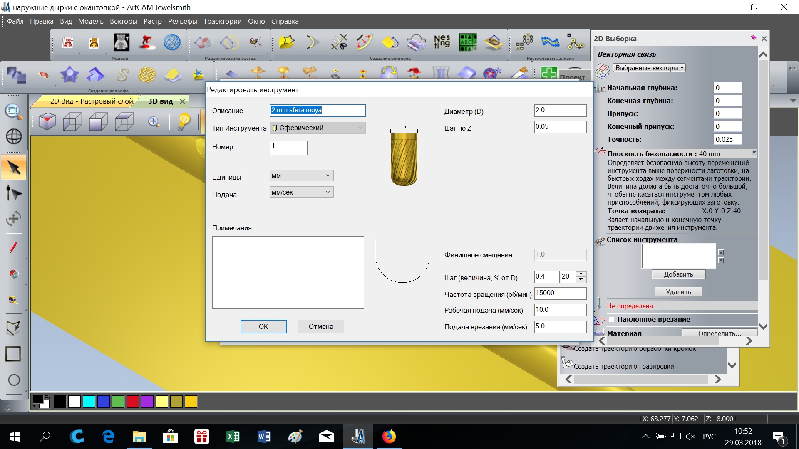Click the zoom magnifier in 3D toolbar
Screen dimensions: 799x449
tap(154, 121)
